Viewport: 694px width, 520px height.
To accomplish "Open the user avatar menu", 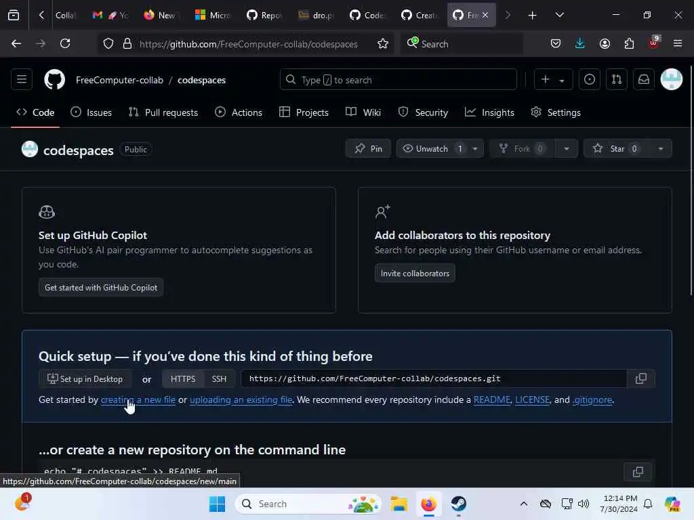I will pos(671,80).
